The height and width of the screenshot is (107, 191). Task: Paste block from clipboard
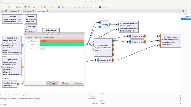(41, 7)
